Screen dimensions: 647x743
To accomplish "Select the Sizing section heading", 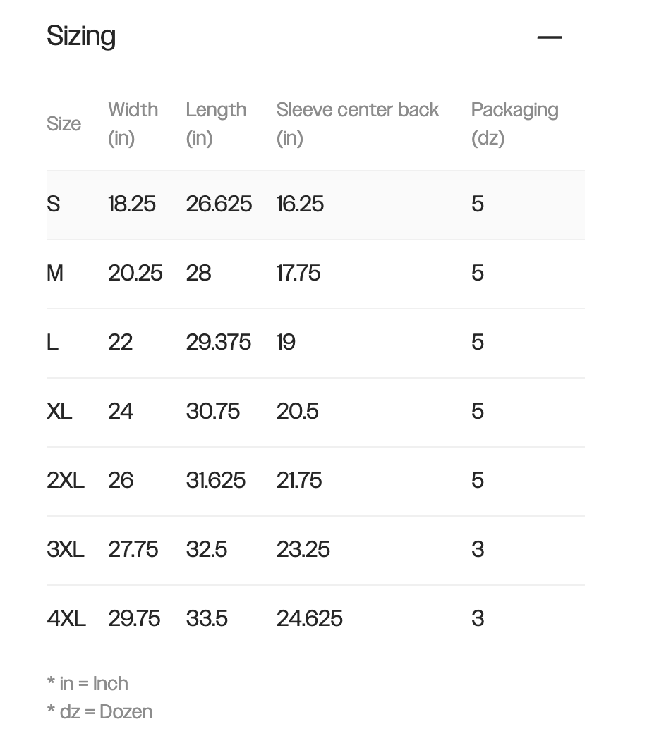I will [x=81, y=37].
